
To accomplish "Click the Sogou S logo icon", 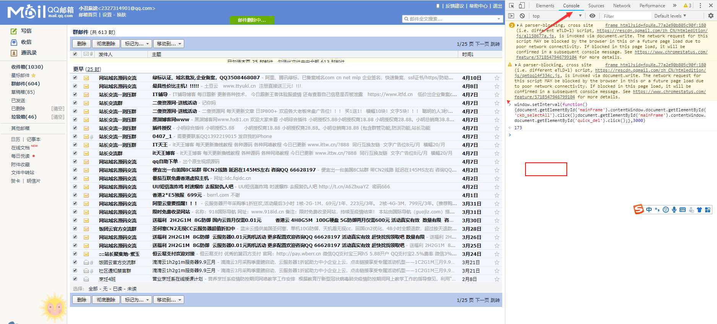I will 639,209.
